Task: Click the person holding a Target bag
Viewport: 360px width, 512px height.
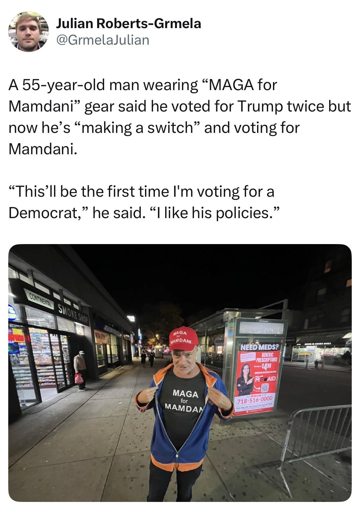Action: coord(80,370)
